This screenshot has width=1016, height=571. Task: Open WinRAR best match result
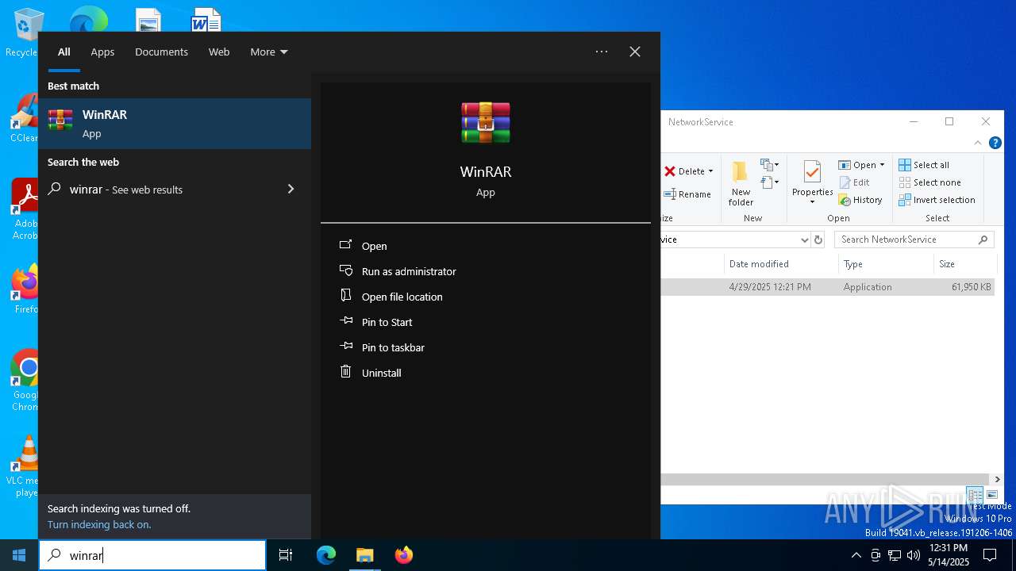tap(175, 124)
